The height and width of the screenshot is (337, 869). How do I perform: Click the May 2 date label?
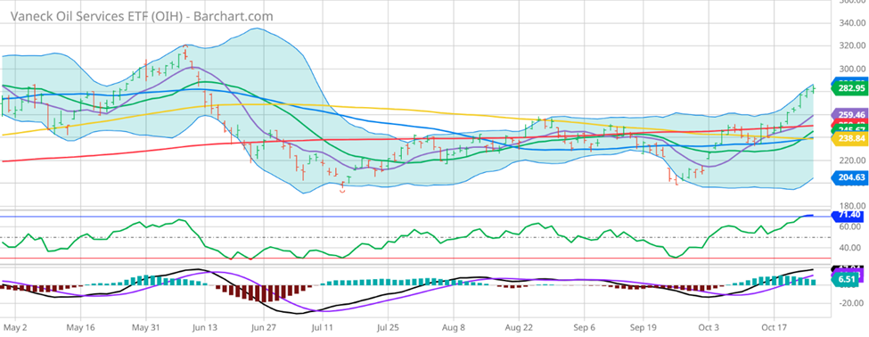pyautogui.click(x=15, y=326)
